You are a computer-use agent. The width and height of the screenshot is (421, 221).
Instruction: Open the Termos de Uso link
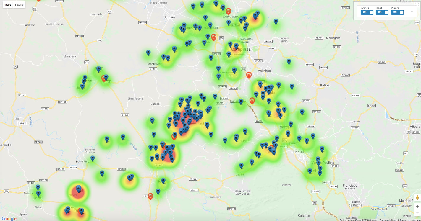pyautogui.click(x=387, y=220)
